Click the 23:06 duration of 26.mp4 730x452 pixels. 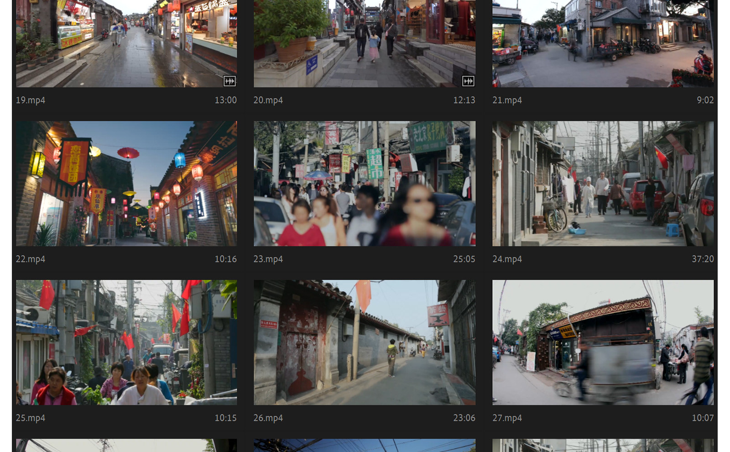pyautogui.click(x=464, y=418)
